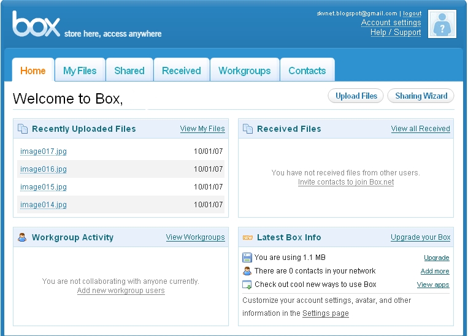This screenshot has width=468, height=336.
Task: Follow the View My Files link
Action: click(202, 129)
